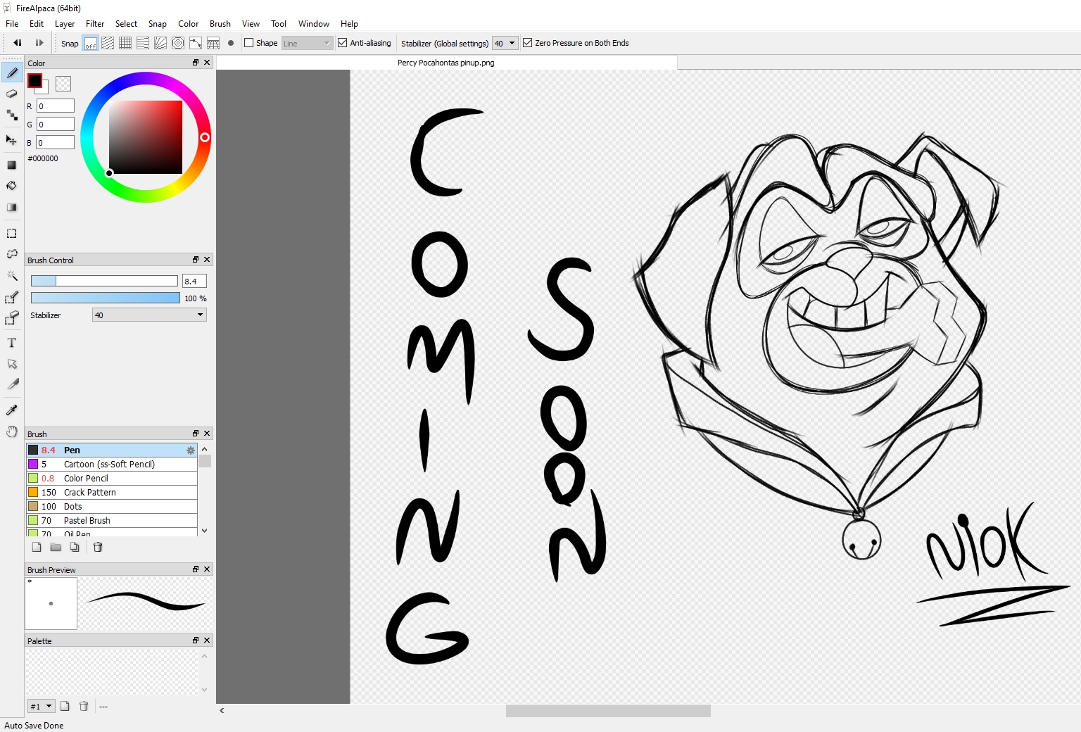Click the brush size value field
Image resolution: width=1081 pixels, height=732 pixels.
point(194,281)
